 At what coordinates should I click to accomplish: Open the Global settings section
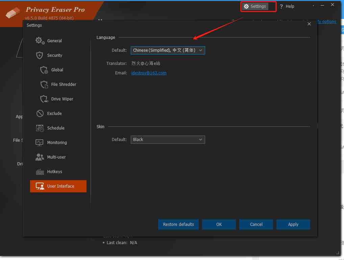pyautogui.click(x=56, y=70)
